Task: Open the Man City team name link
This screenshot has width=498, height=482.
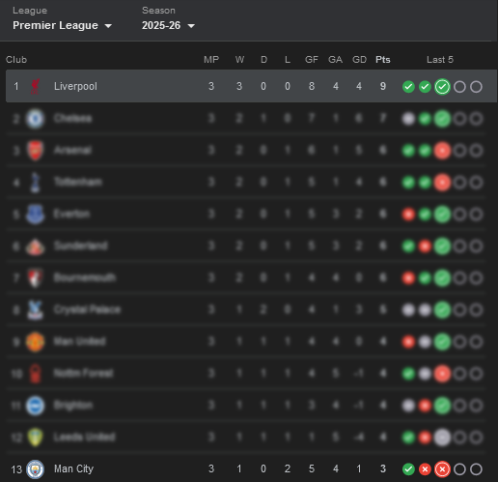Action: click(x=73, y=468)
